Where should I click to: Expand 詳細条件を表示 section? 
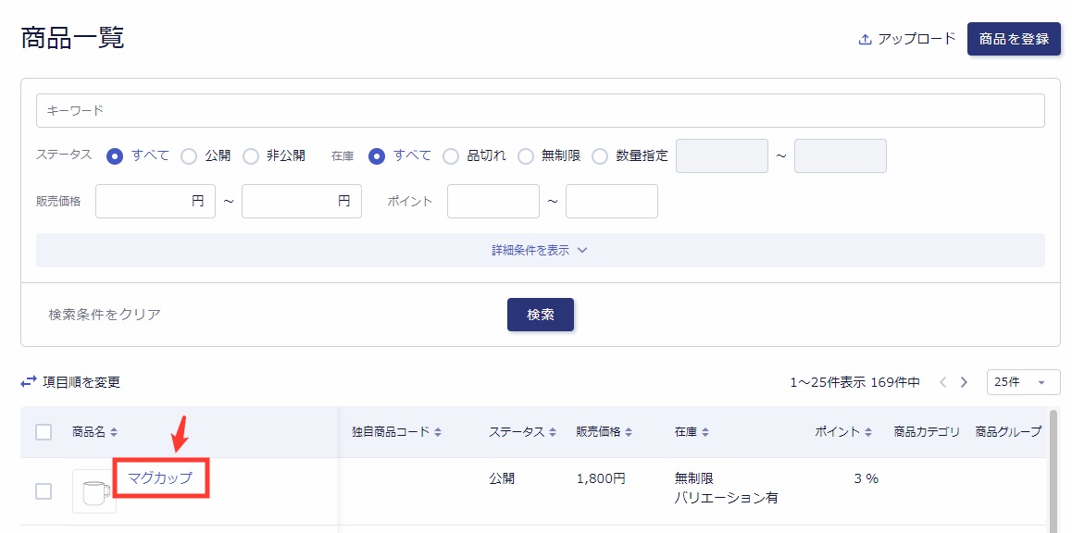[540, 250]
